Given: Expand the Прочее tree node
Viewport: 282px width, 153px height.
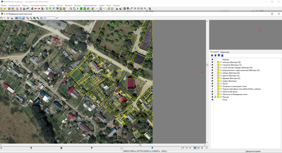Looking at the screenshot, I should coord(221,97).
